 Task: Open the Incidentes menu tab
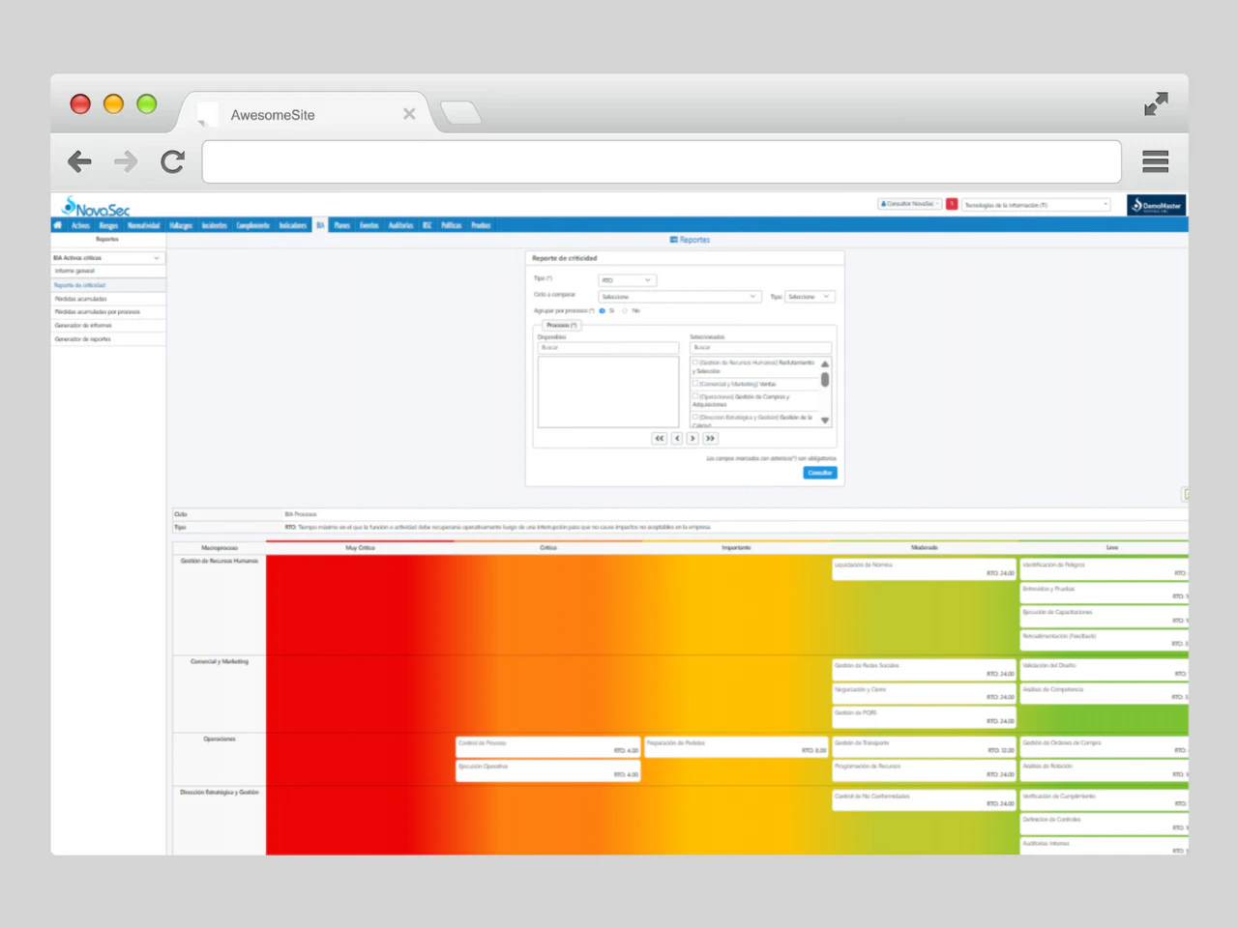(214, 225)
